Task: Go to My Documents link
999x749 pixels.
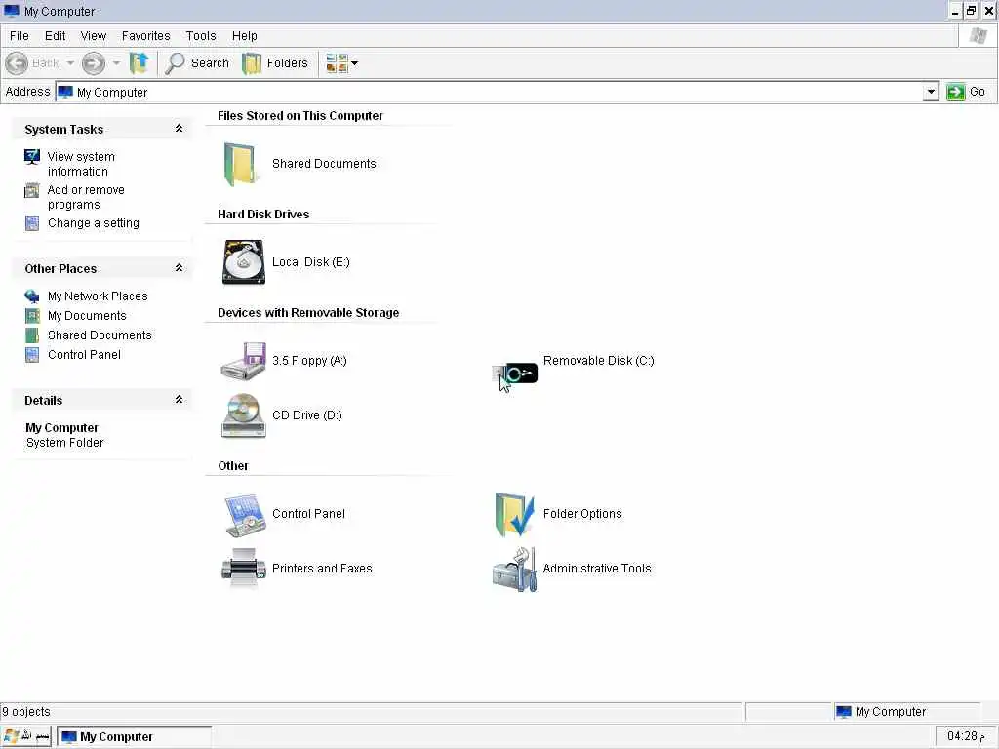Action: point(87,316)
